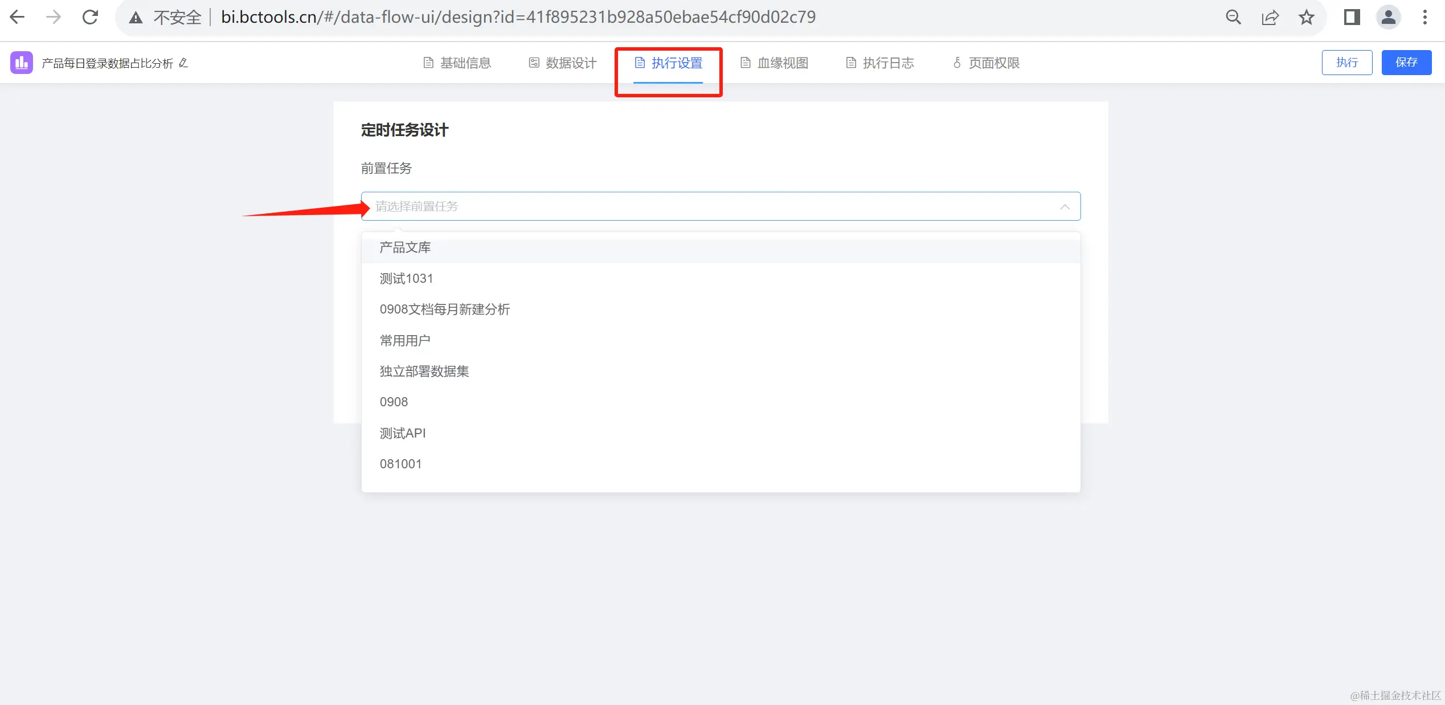Select 产品文库 from dropdown list

[x=405, y=248]
